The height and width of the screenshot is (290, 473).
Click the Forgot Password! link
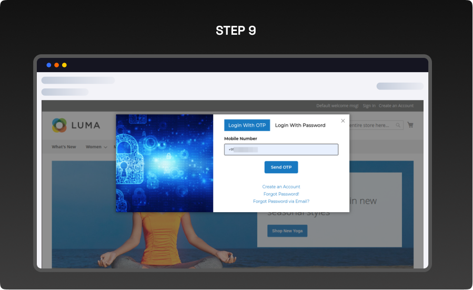point(281,194)
